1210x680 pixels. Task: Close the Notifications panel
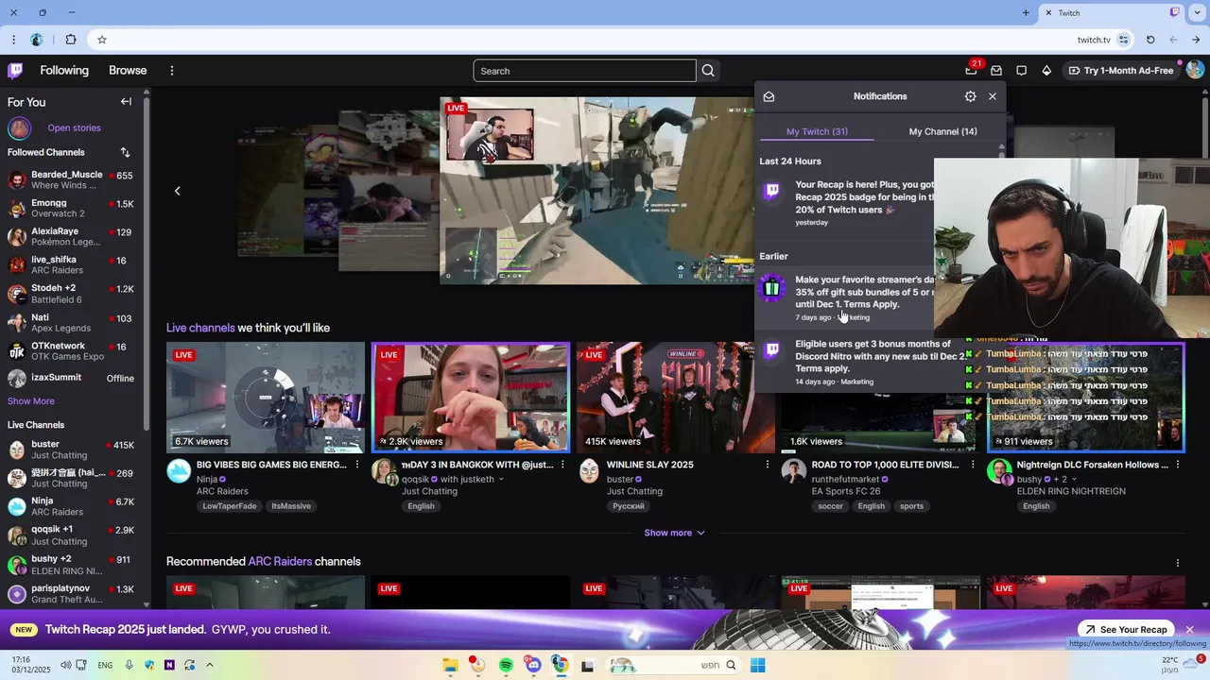[993, 96]
